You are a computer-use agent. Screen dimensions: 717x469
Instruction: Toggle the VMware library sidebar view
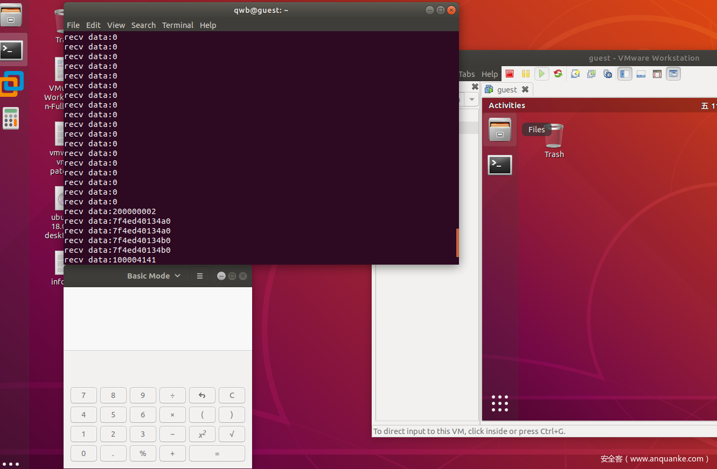[x=625, y=74]
